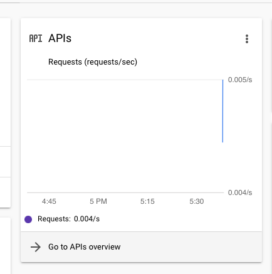Click the blue request spike line
Screen dimensions: 272x274
(x=222, y=111)
